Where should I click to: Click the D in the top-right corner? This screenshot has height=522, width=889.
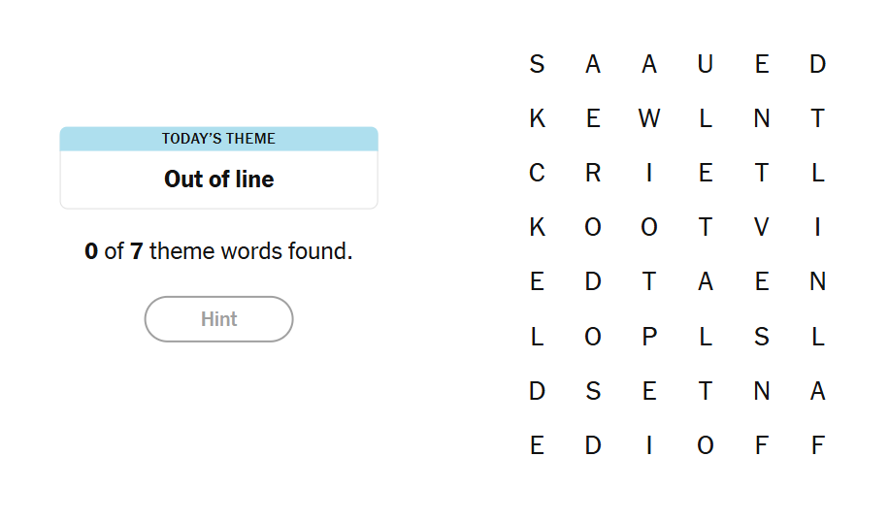818,64
